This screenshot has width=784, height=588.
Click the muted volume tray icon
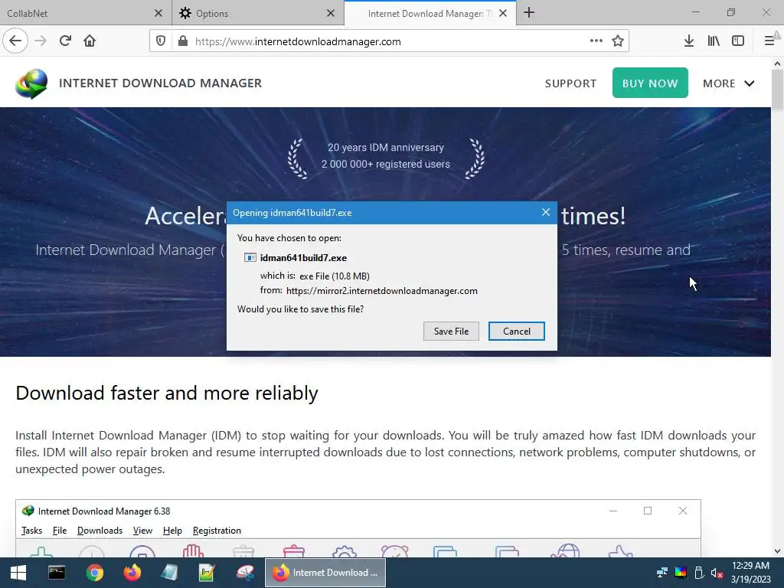(x=717, y=573)
